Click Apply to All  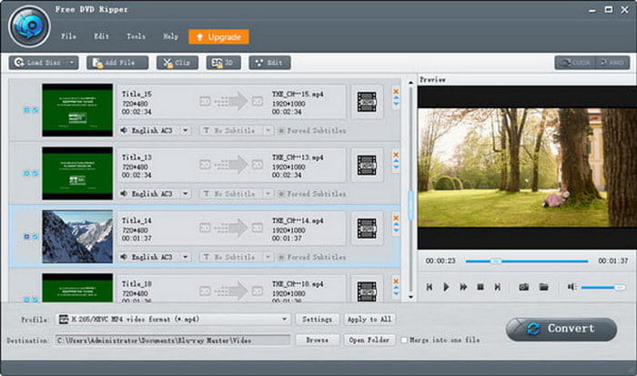[x=369, y=320]
